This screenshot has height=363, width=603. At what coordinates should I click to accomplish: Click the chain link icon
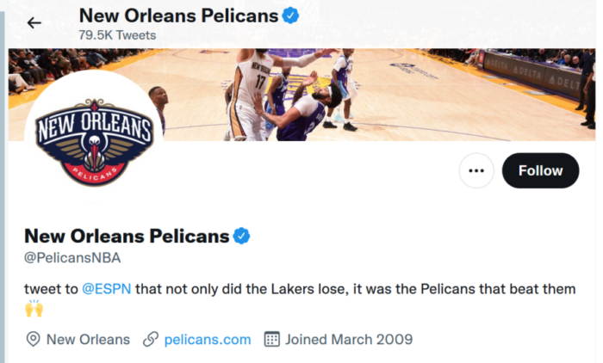[x=151, y=339]
